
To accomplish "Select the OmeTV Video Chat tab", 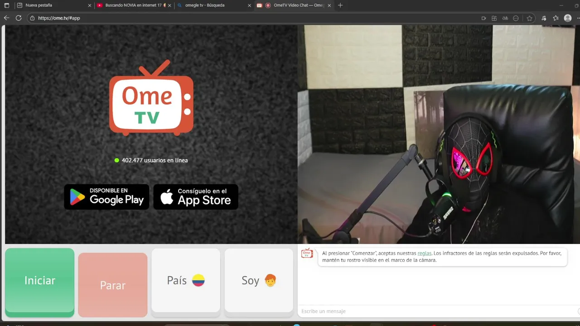I will [295, 5].
